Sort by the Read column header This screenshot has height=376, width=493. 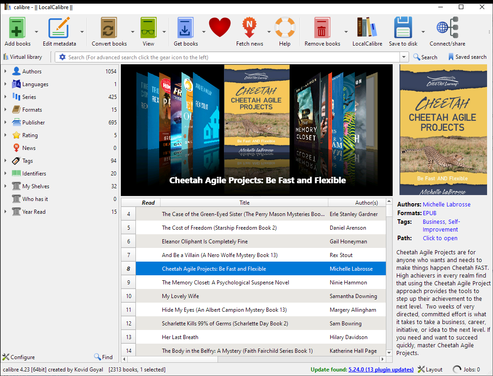tap(148, 203)
